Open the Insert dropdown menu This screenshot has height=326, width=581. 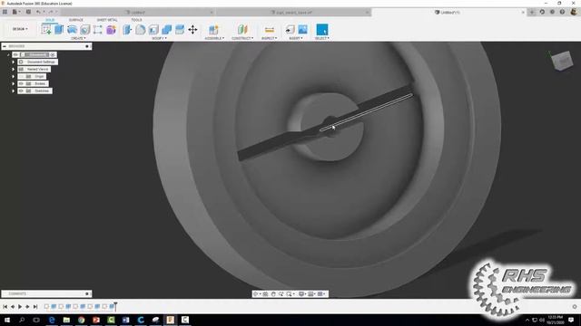296,38
